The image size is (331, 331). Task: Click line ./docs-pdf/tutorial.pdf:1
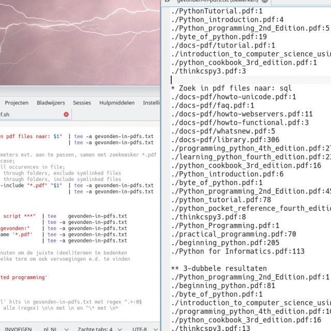[223, 46]
